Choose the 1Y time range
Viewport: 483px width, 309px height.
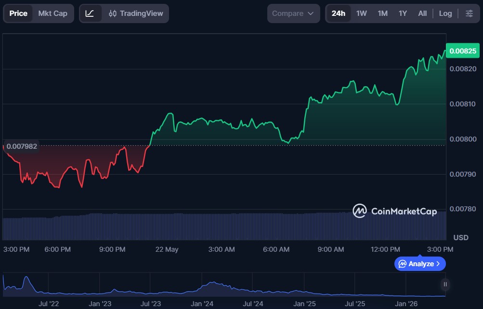pos(403,13)
